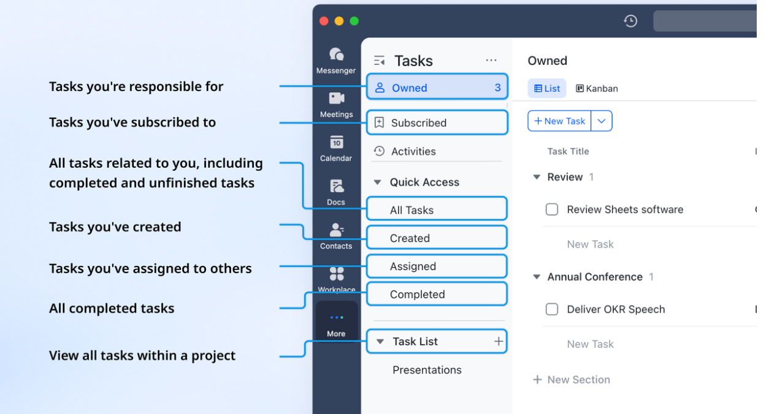Screen dimensions: 769x414
Task: Mark Deliver OKR Speech as complete
Action: click(x=552, y=309)
